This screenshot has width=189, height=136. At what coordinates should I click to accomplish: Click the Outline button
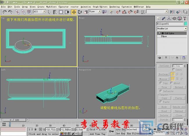tap(164, 66)
